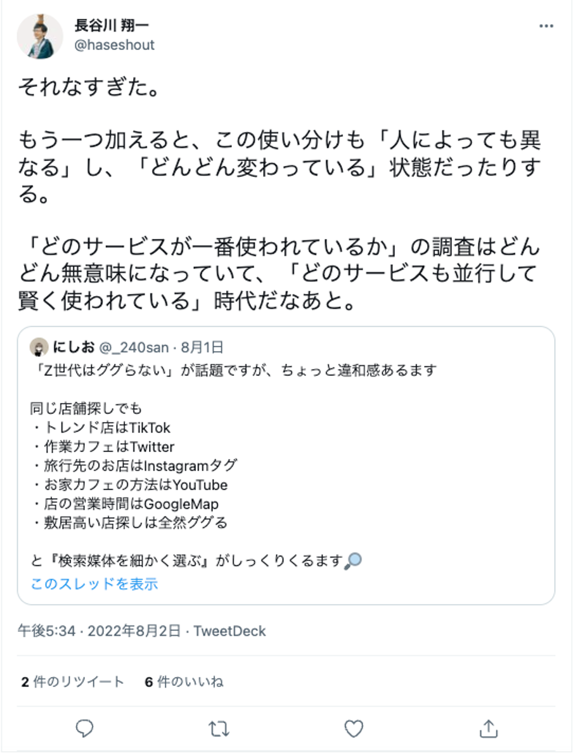The height and width of the screenshot is (753, 573).
Task: View the 6 件のいいね list
Action: 184,682
